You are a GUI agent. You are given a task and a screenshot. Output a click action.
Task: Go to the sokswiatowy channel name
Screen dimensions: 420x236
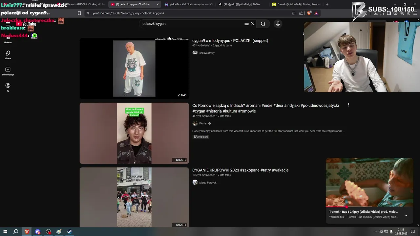click(x=207, y=53)
